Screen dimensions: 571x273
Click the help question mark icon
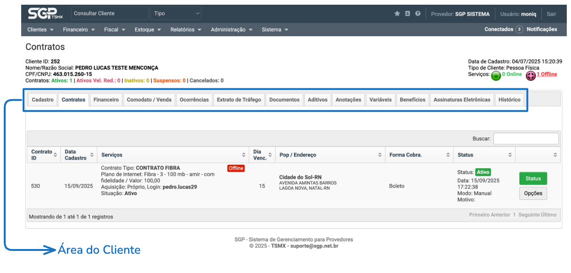(418, 14)
